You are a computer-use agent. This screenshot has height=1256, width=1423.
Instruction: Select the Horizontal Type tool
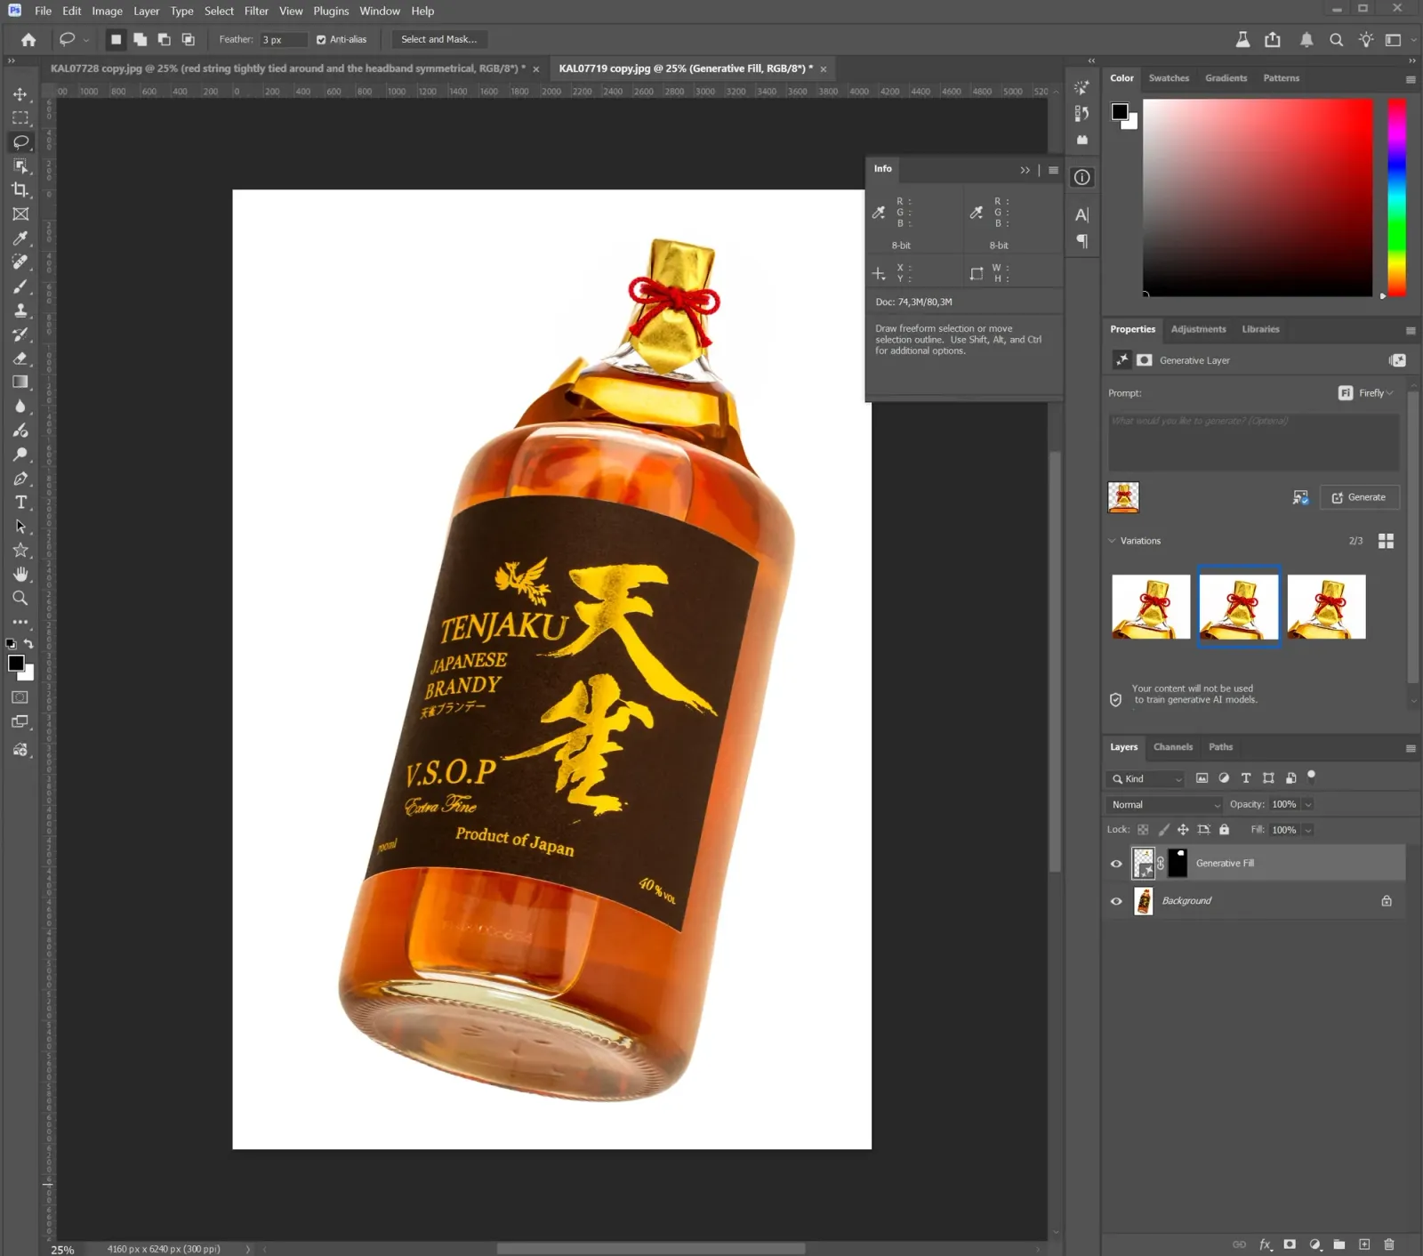pyautogui.click(x=20, y=503)
